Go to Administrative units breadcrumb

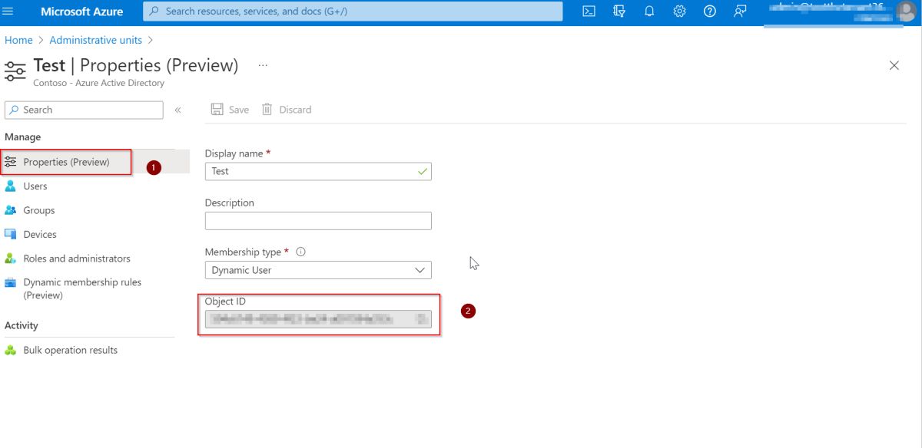[96, 40]
